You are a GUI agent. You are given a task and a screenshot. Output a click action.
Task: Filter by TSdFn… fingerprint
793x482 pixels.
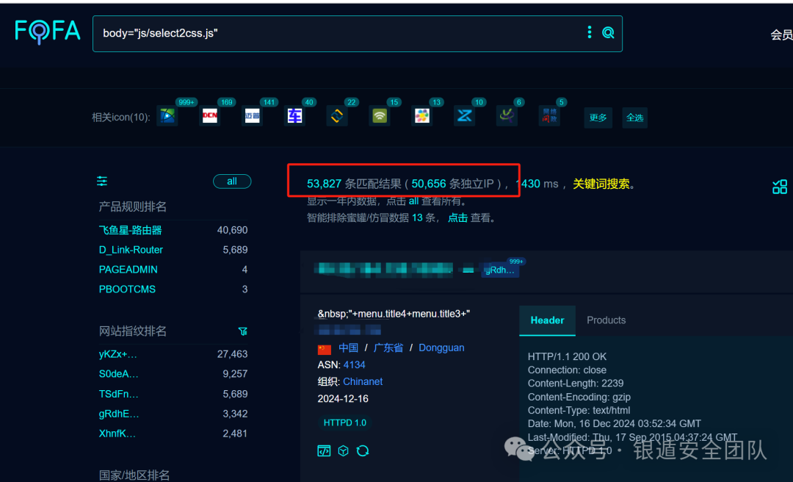[x=119, y=394]
